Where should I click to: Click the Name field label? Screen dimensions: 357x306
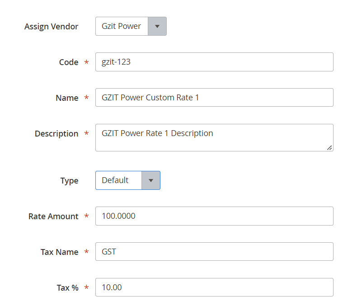[67, 98]
